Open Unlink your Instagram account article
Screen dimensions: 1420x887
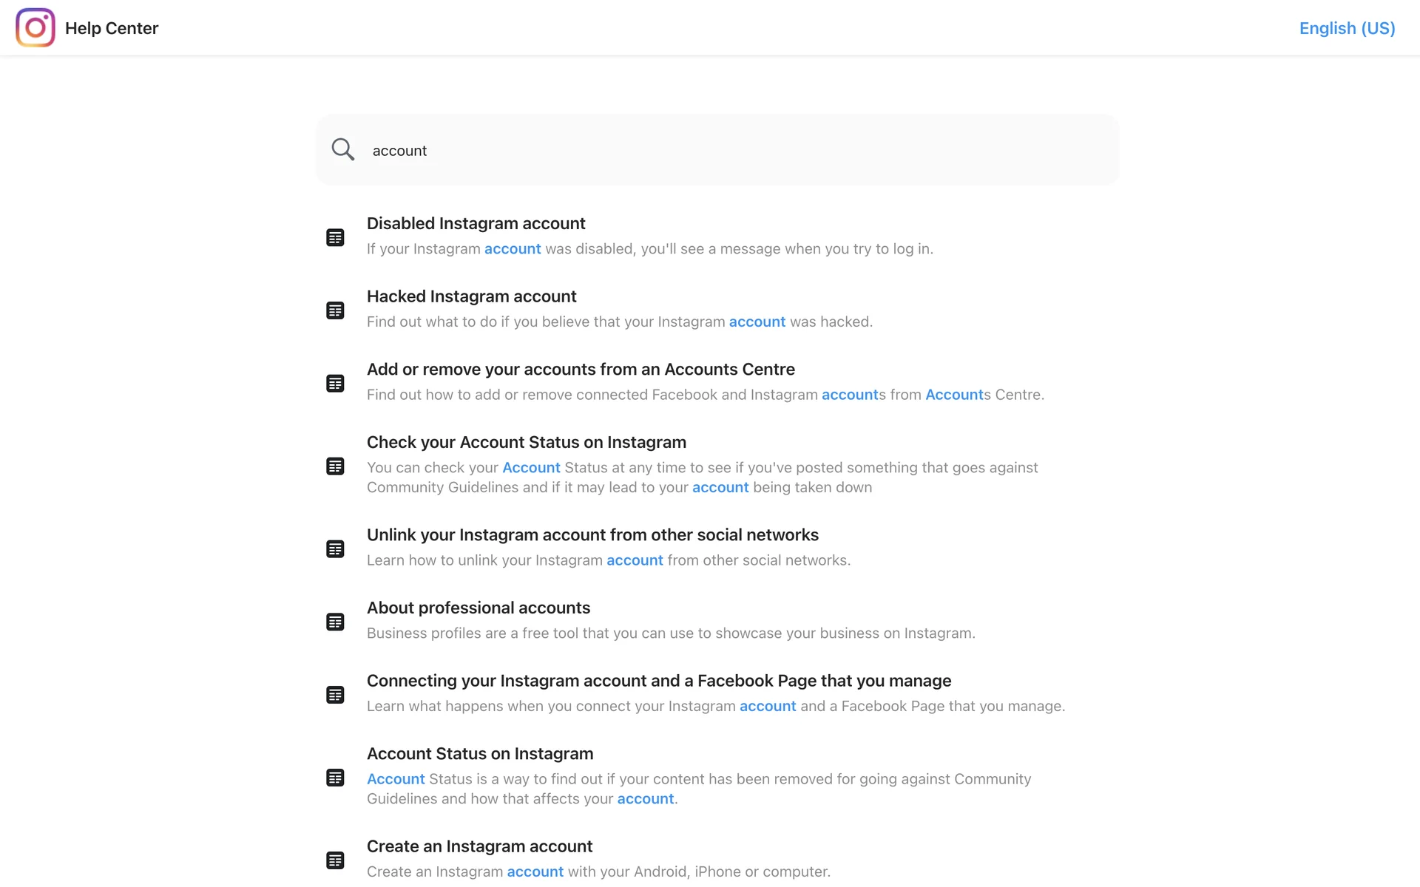(592, 535)
